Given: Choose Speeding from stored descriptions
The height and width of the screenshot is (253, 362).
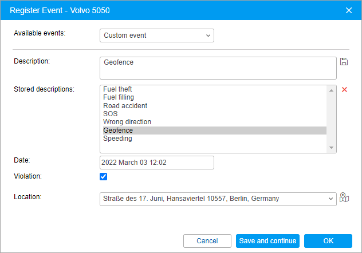Looking at the screenshot, I should tap(214, 139).
